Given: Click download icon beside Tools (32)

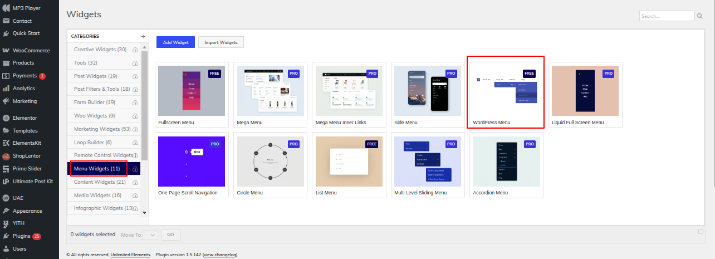Looking at the screenshot, I should point(135,63).
